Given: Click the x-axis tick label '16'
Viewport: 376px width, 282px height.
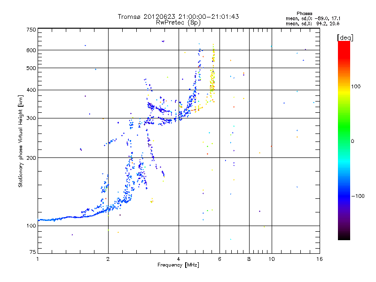Looking at the screenshot, I should [x=320, y=259].
